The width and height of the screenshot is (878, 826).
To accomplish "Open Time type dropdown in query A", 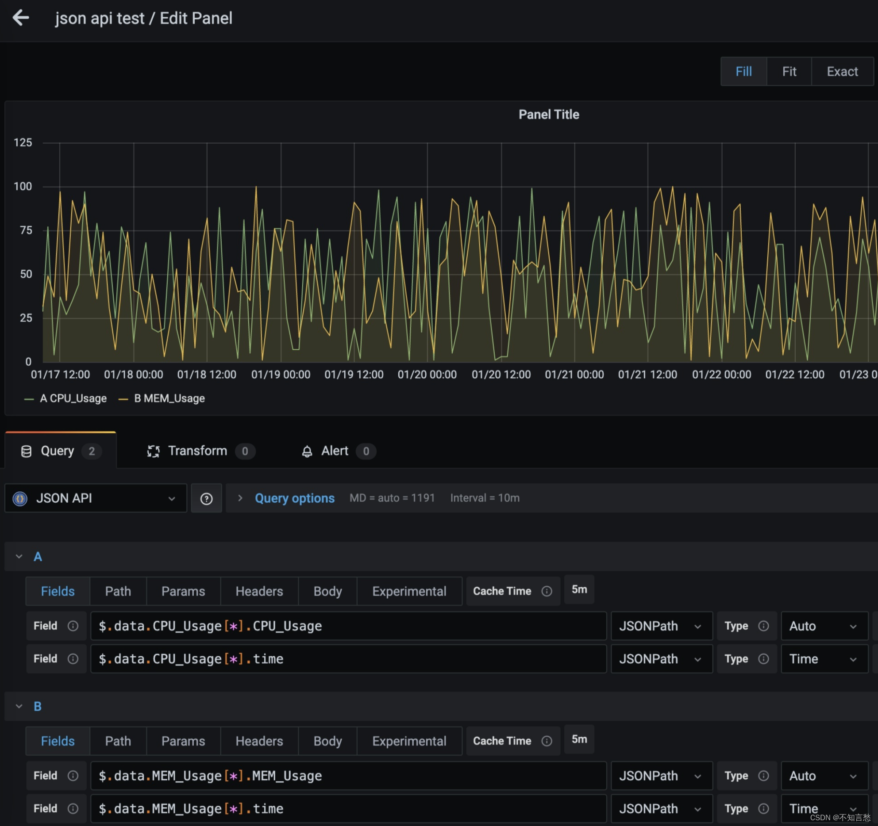I will (824, 659).
